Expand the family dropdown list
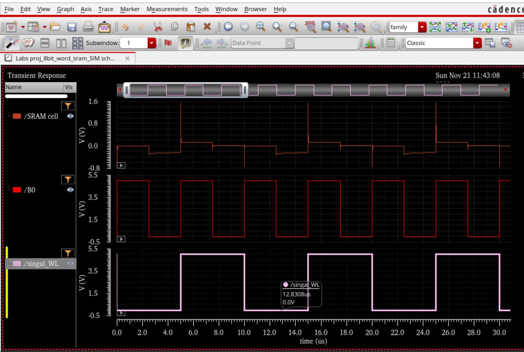 [422, 27]
